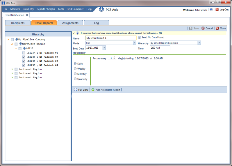The image size is (232, 166).
Task: Click the PCS Axis gear logo
Action: [101, 9]
